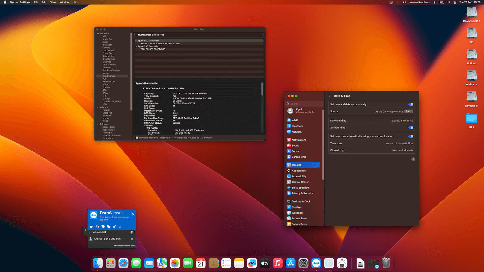The width and height of the screenshot is (484, 272).
Task: Select Appearance in settings sidebar
Action: click(302, 171)
